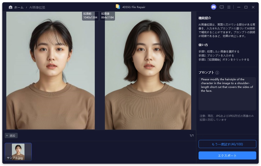Click the 注意 JPG format note
Screen dimensions: 261x166
pyautogui.click(x=226, y=118)
